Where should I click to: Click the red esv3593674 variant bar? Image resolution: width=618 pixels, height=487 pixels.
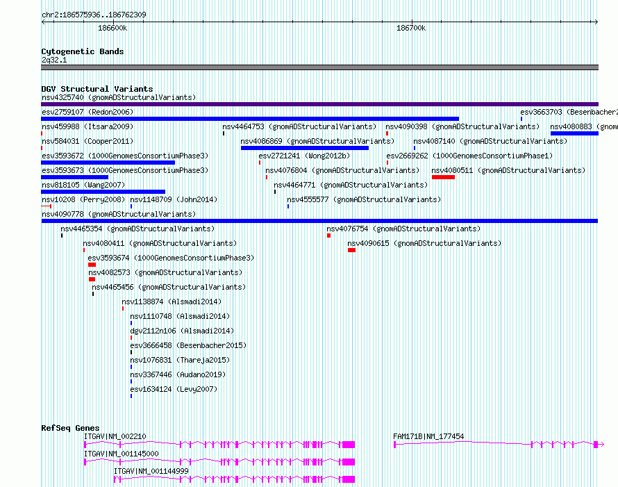point(92,265)
